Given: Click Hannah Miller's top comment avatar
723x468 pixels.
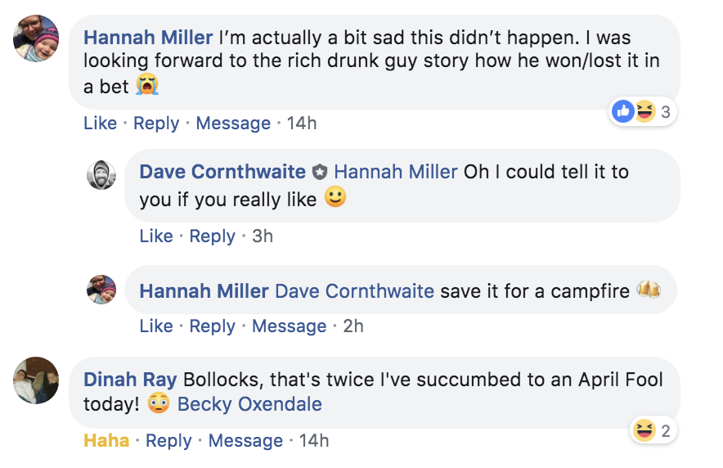Looking at the screenshot, I should (36, 38).
